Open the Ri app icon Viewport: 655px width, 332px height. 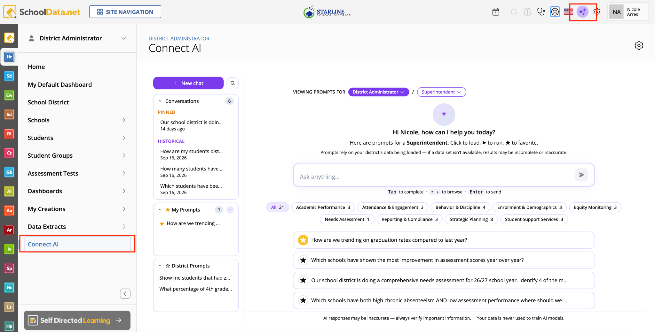click(9, 134)
